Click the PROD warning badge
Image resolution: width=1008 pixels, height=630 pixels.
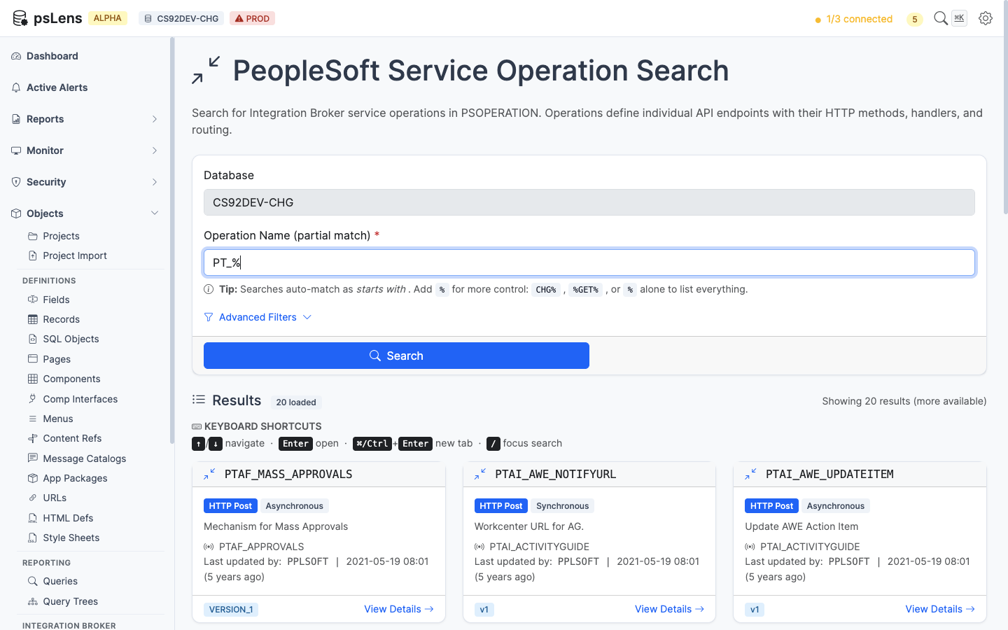[252, 18]
